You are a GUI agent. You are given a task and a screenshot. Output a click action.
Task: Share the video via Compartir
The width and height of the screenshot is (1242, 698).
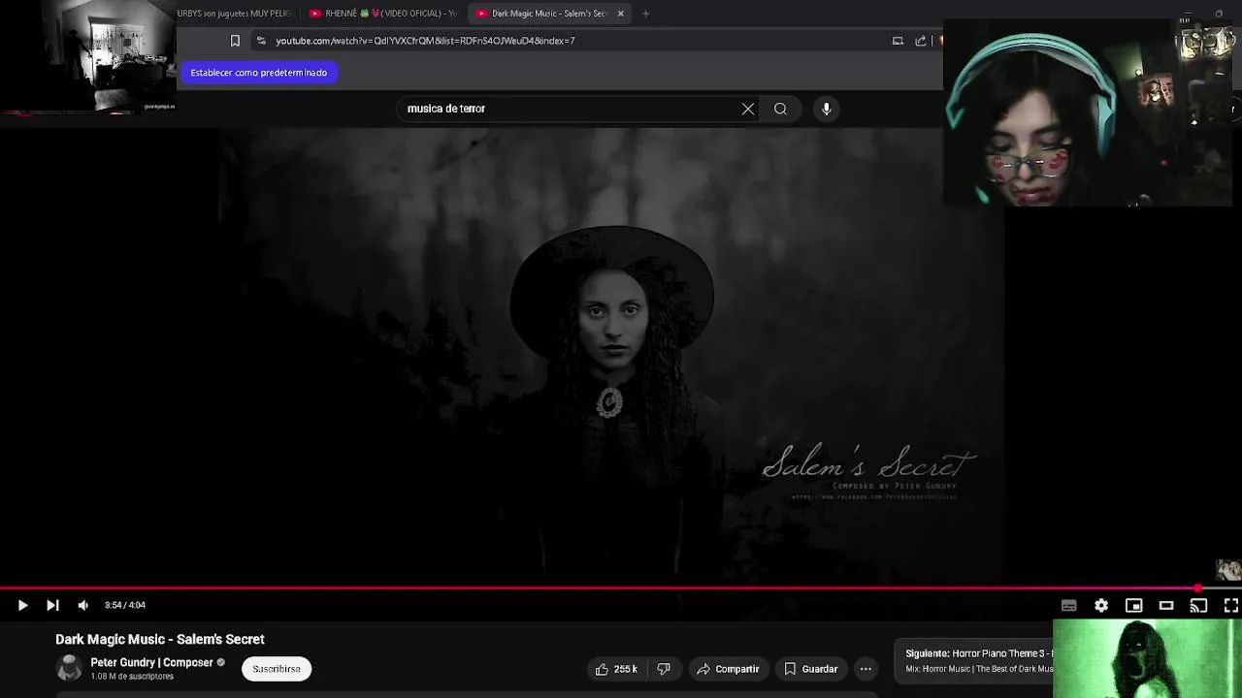click(728, 669)
